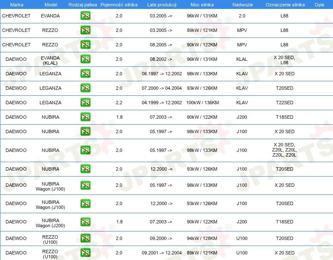Select the 100kW / 136KM power cell

pyautogui.click(x=202, y=103)
